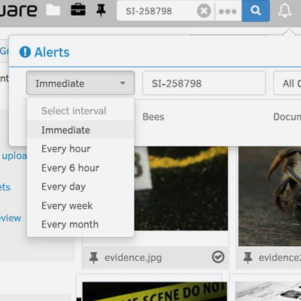Open search options via three dots
The height and width of the screenshot is (301, 301).
227,11
